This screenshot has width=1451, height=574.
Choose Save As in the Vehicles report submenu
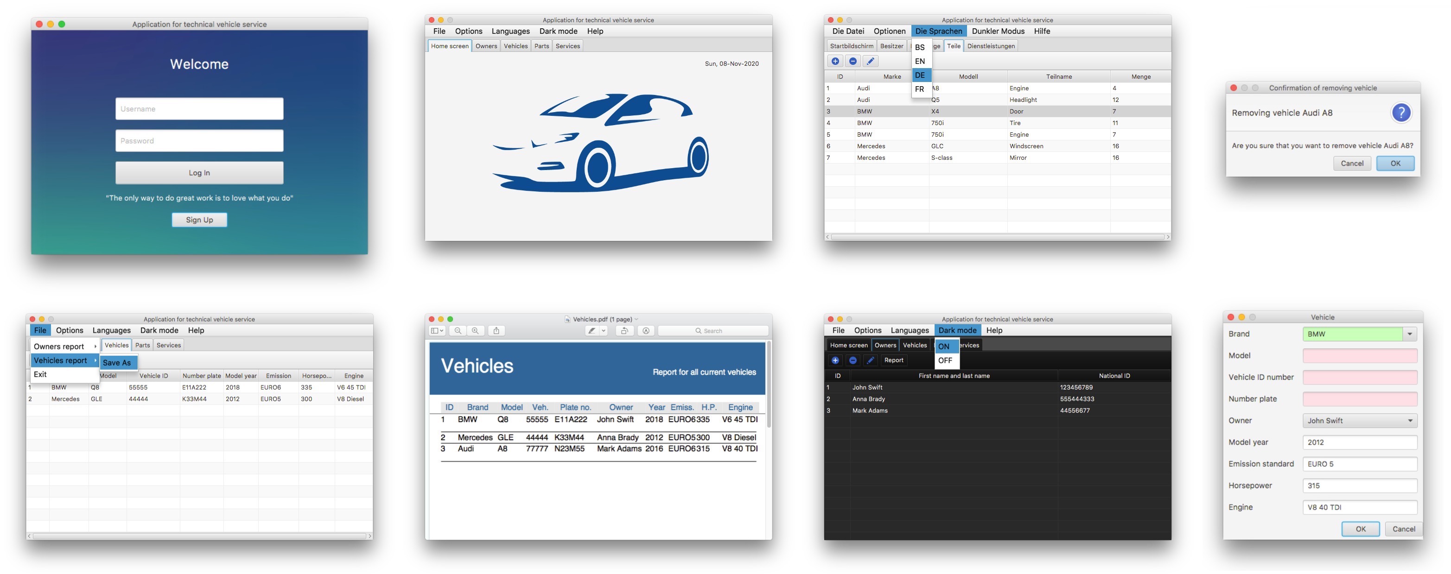[x=118, y=363]
